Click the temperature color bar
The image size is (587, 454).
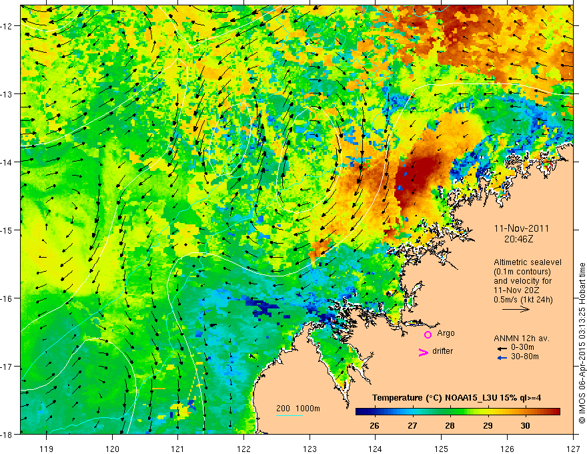(x=458, y=411)
